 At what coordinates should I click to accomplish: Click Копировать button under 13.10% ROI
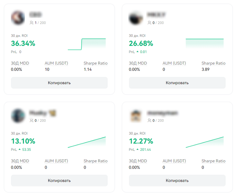59,180
